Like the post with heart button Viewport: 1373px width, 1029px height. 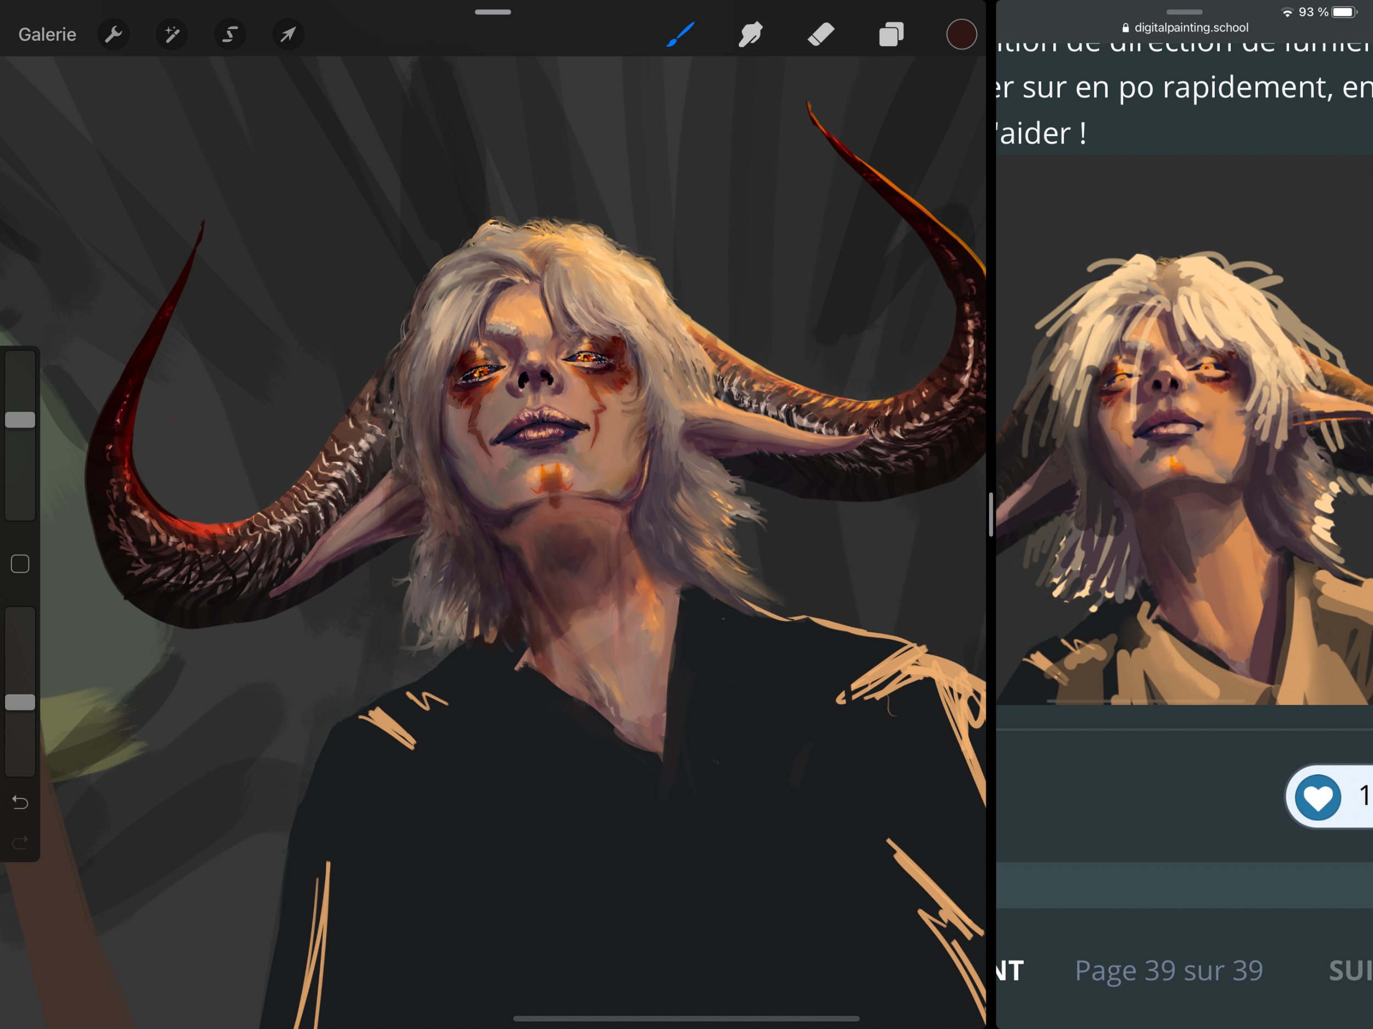tap(1318, 797)
